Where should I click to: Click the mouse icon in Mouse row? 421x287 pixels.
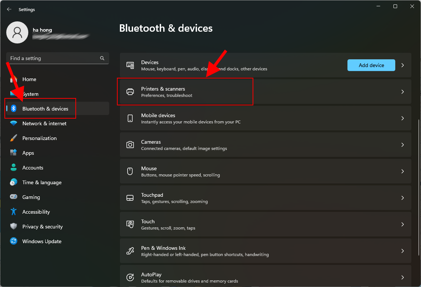tap(130, 171)
